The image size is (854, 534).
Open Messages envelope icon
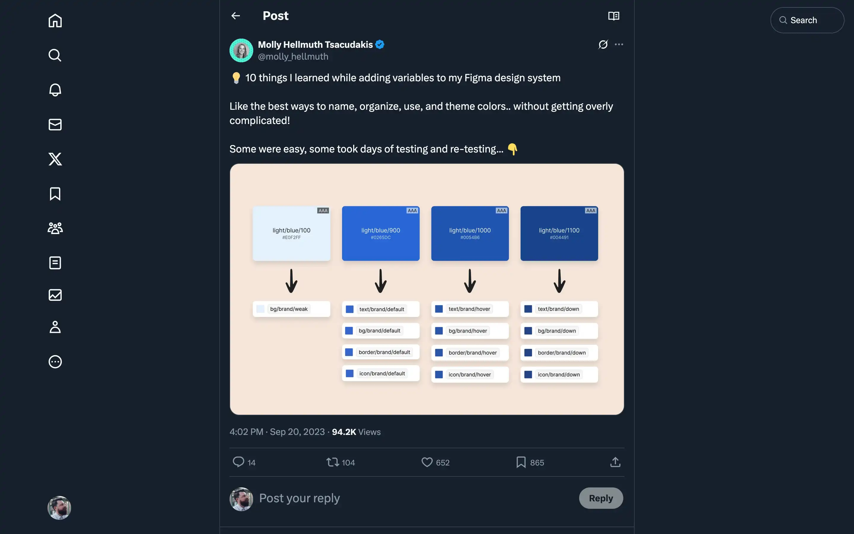[55, 124]
